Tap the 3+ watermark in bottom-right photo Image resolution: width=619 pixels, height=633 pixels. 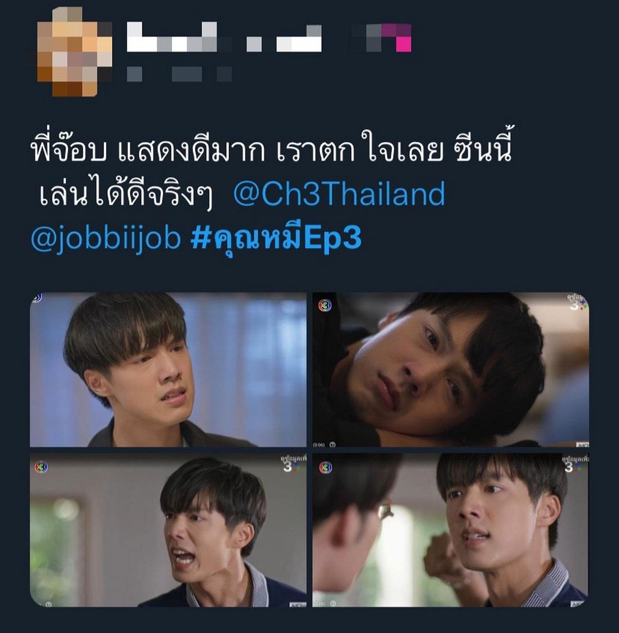click(x=575, y=464)
